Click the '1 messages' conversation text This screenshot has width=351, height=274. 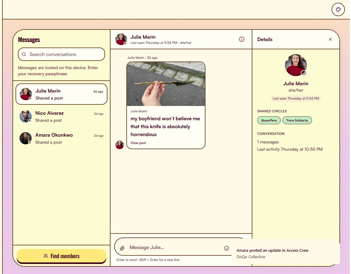pyautogui.click(x=268, y=142)
